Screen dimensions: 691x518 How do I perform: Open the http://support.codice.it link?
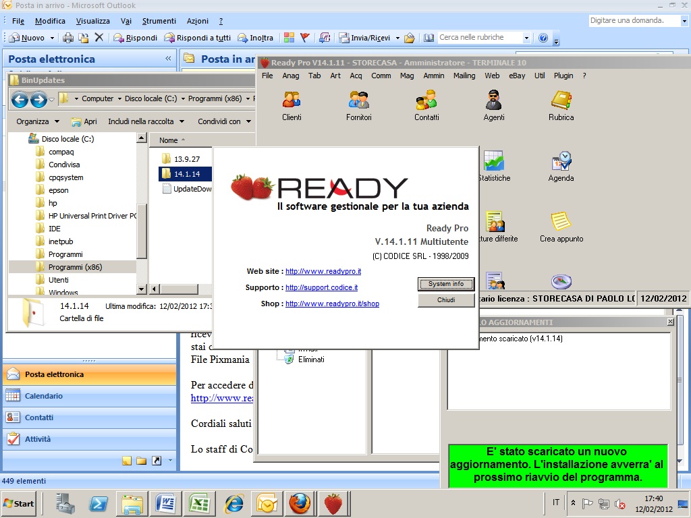point(321,287)
